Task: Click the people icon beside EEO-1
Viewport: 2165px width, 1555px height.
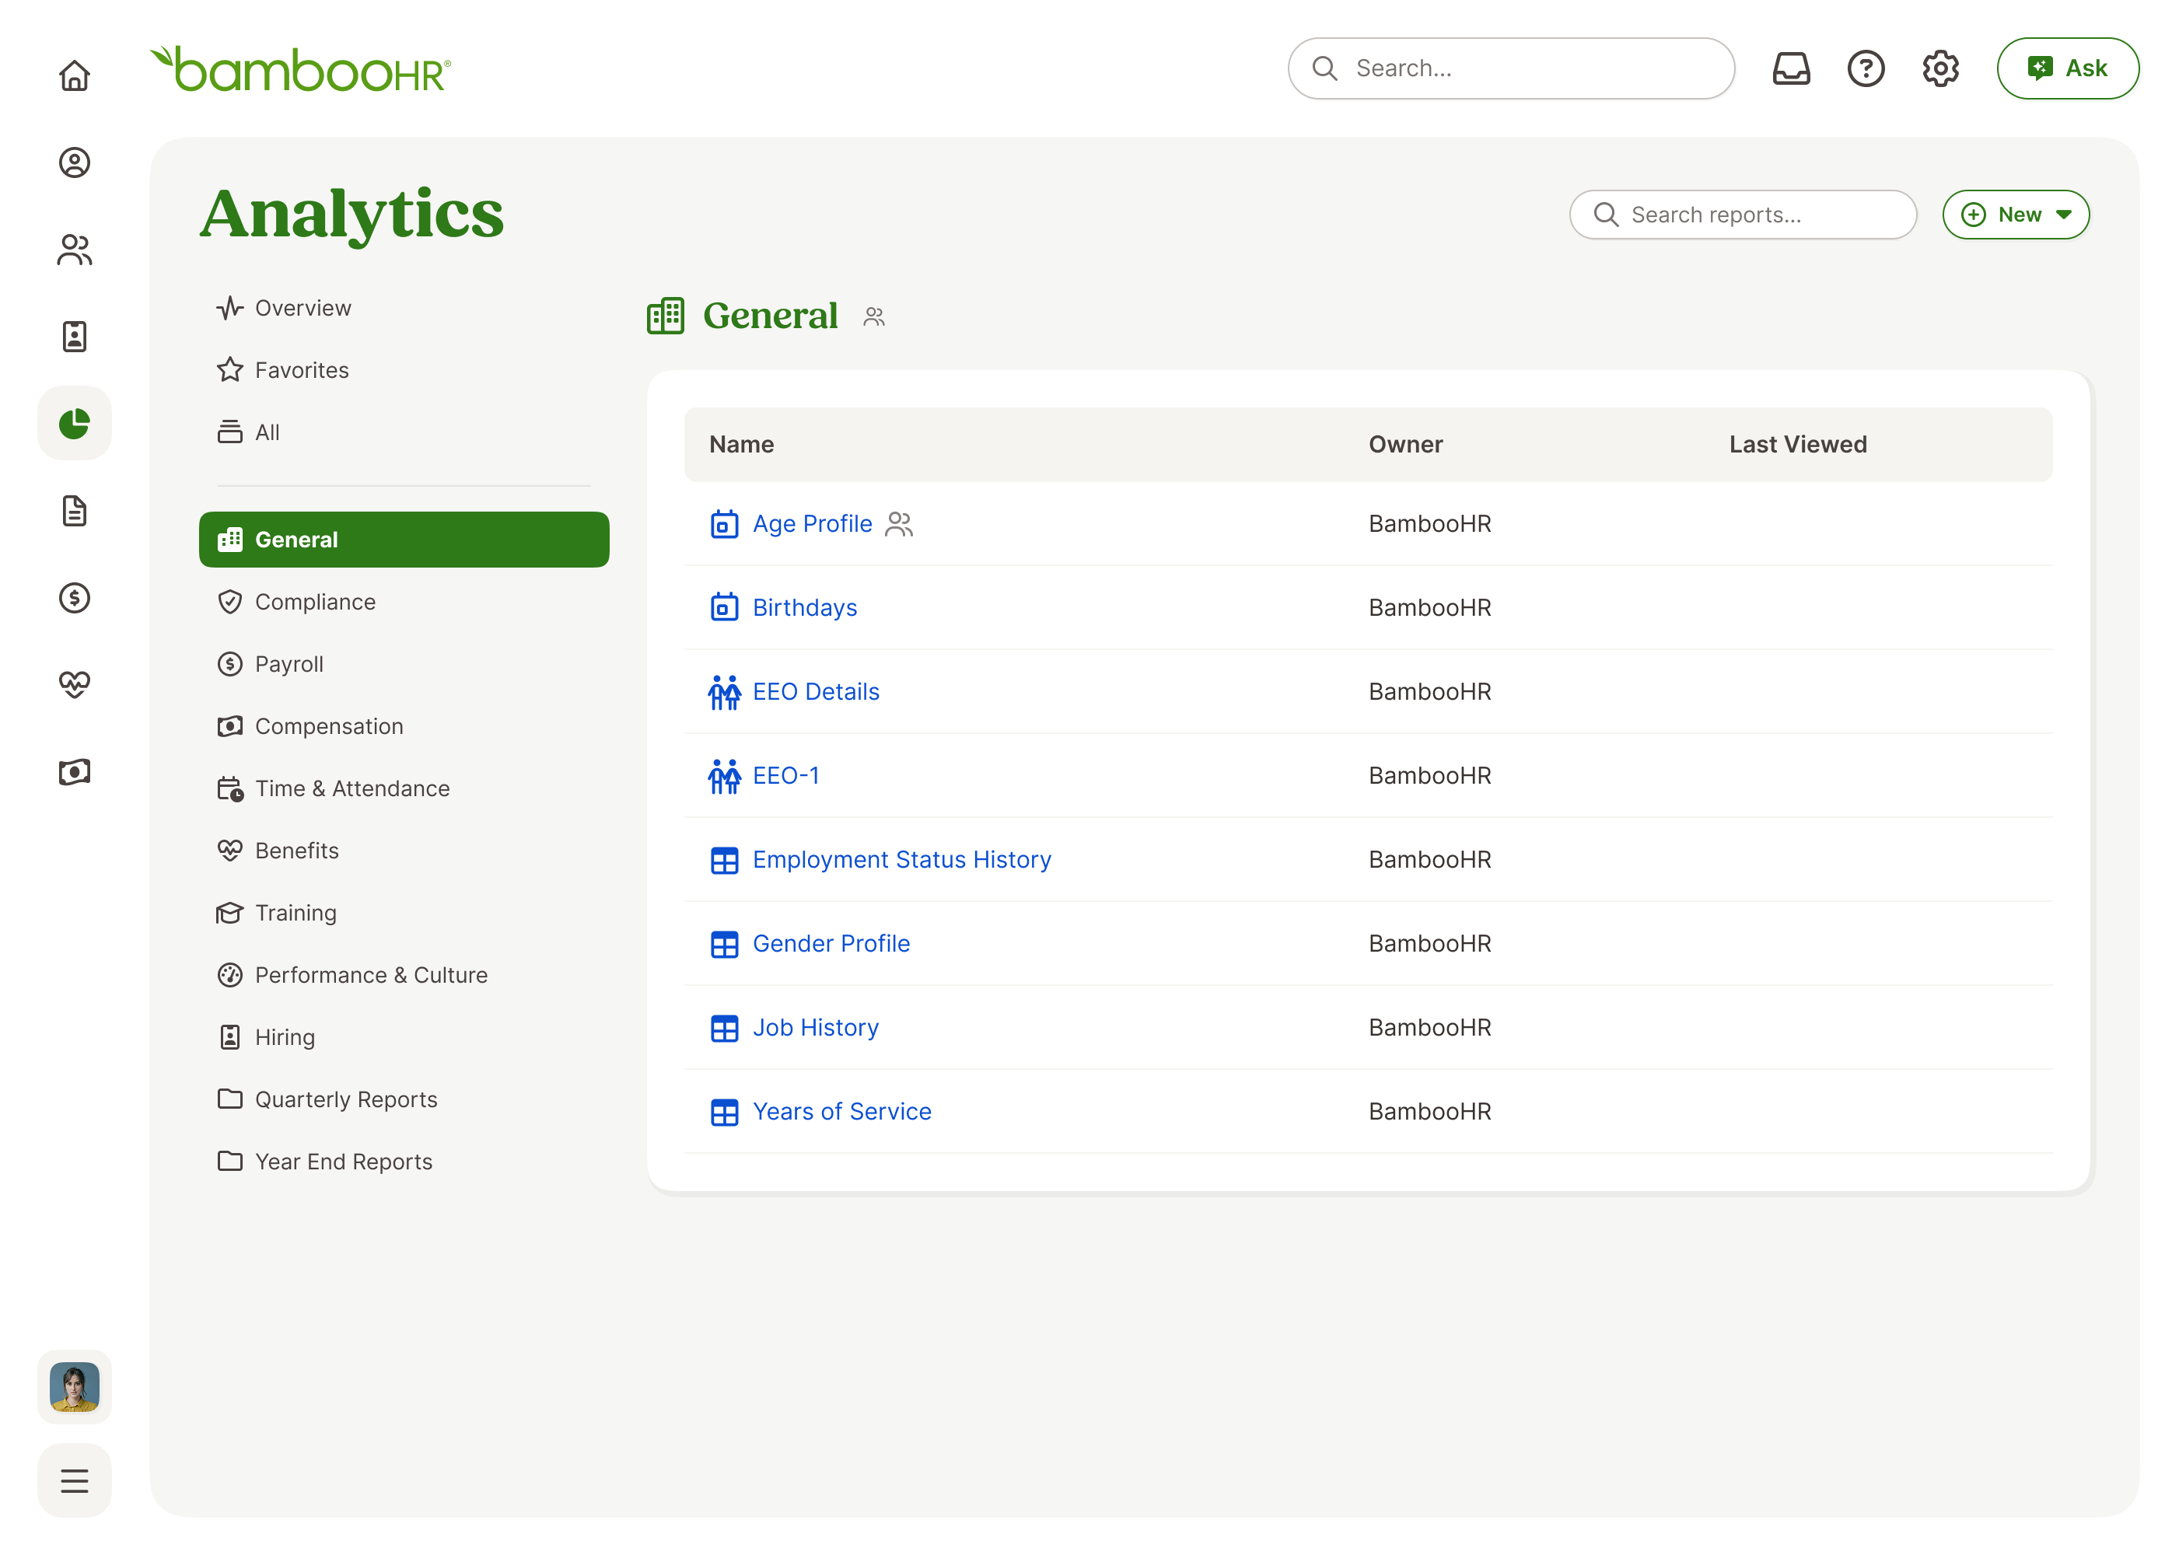Action: click(x=725, y=776)
